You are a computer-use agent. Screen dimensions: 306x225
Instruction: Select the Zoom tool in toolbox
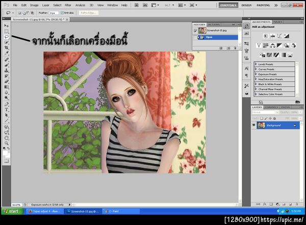click(x=7, y=143)
